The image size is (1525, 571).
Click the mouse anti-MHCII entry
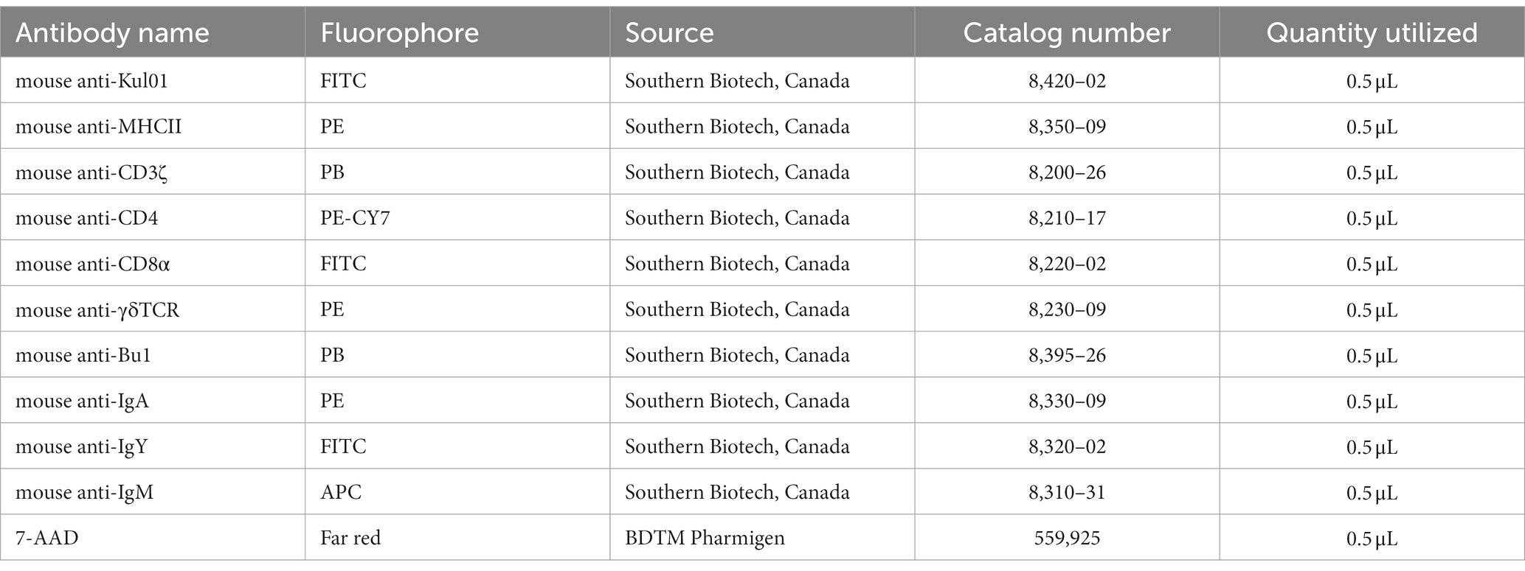pyautogui.click(x=98, y=127)
